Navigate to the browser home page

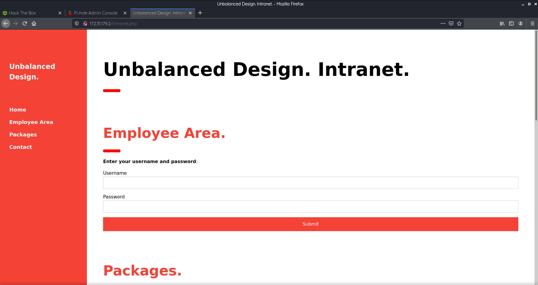[34, 23]
